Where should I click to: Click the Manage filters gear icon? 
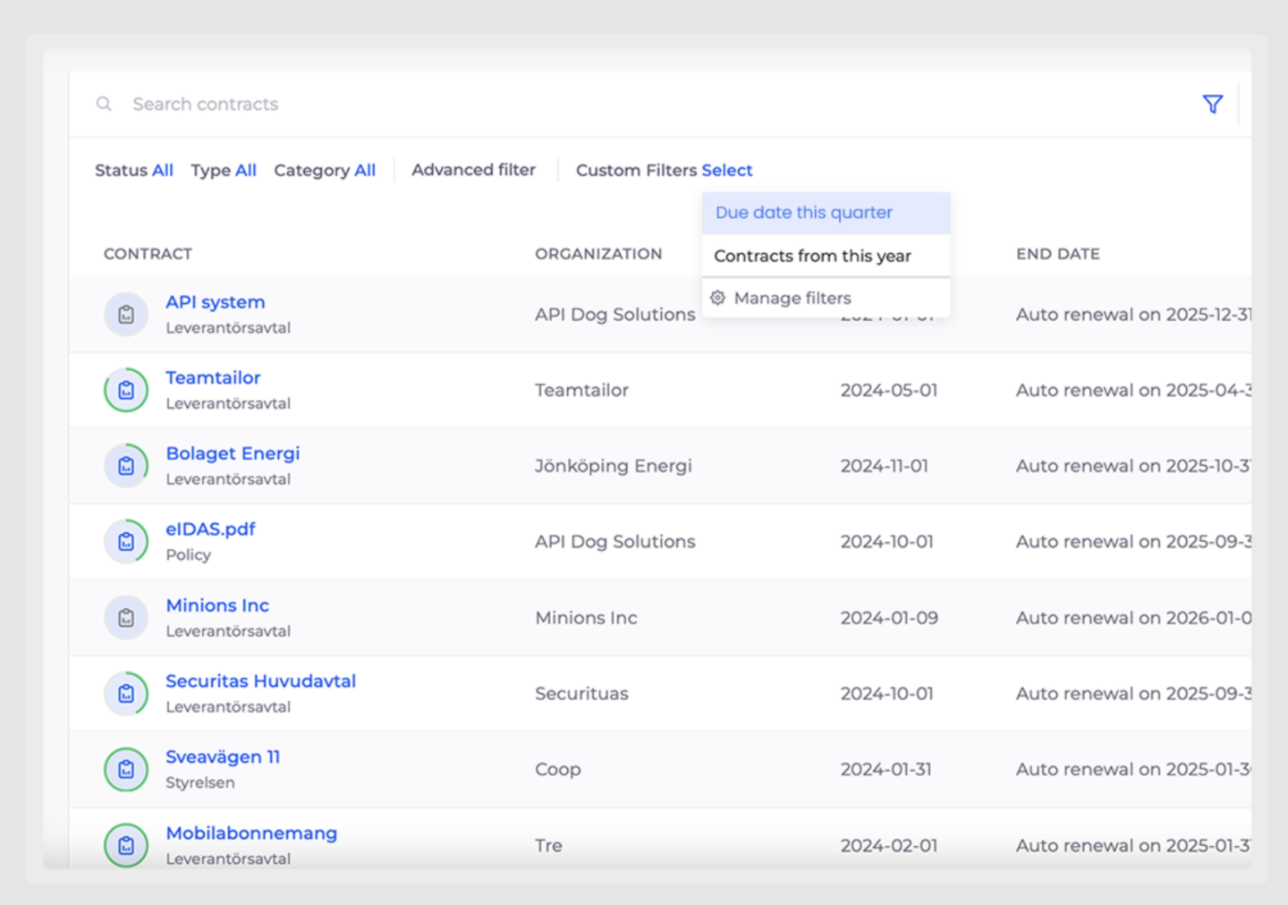pyautogui.click(x=717, y=298)
